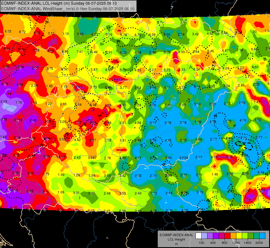Viewport: 270px width, 248px height.
Task: Click the grid value "5.82"
Action: (x=6, y=66)
